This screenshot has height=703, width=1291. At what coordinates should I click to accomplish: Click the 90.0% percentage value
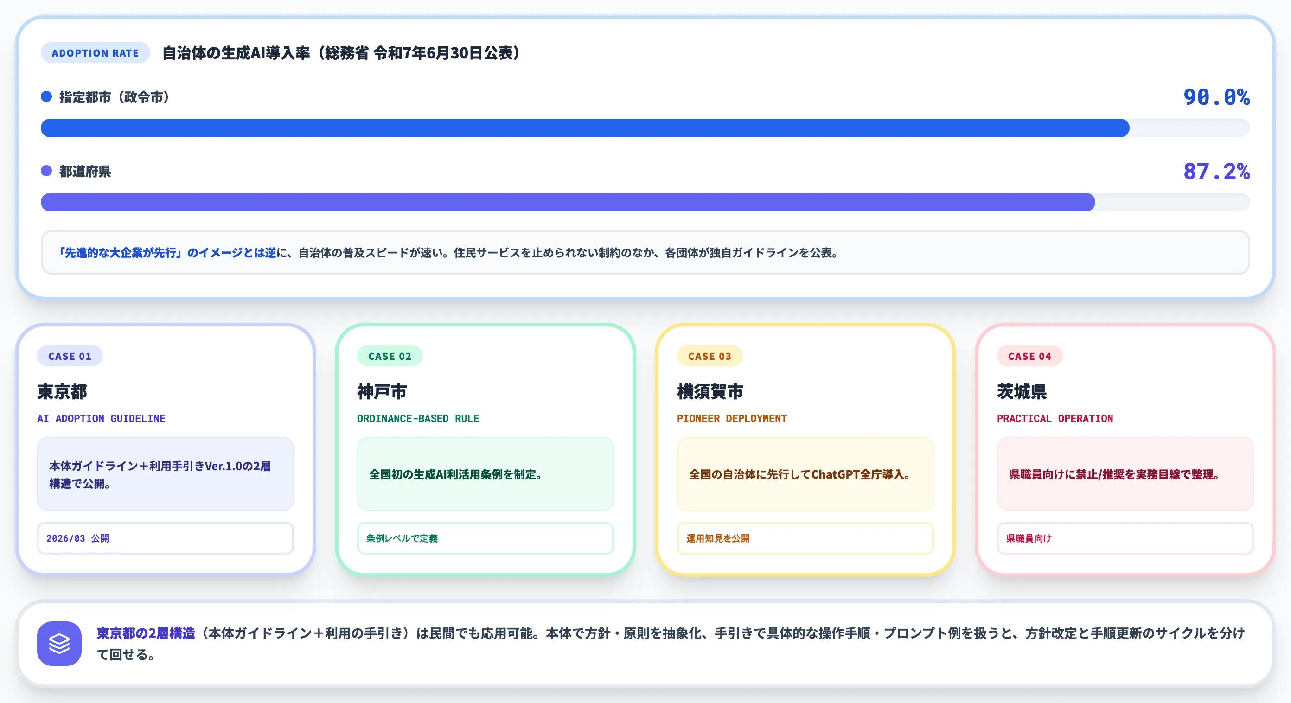pos(1216,97)
